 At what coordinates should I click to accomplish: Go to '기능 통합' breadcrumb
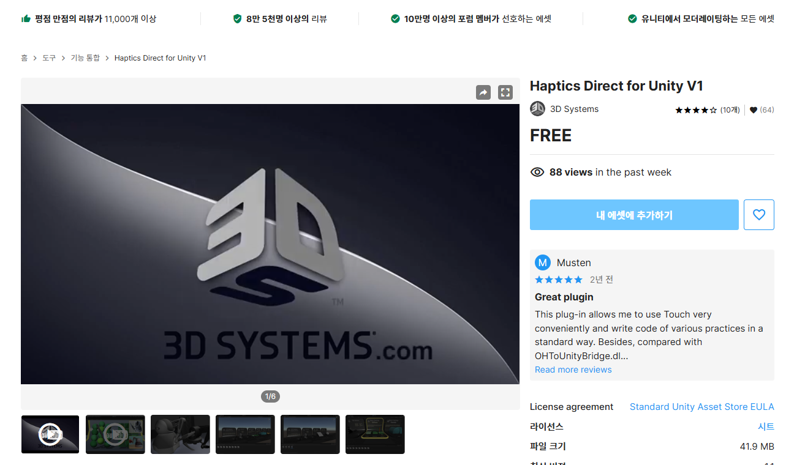coord(85,58)
